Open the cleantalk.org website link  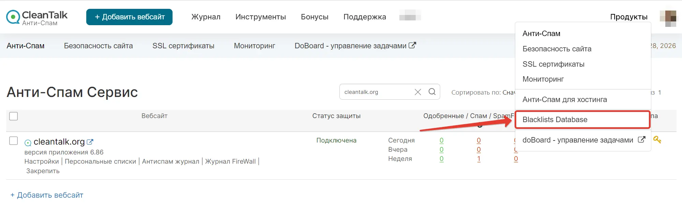[59, 142]
